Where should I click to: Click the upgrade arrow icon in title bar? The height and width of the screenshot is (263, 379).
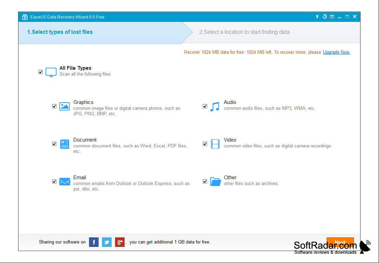[x=317, y=16]
